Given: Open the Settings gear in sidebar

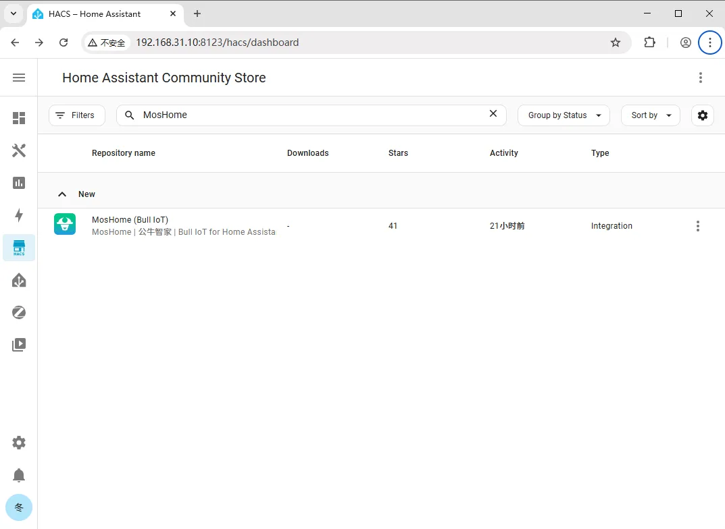Looking at the screenshot, I should (x=19, y=443).
